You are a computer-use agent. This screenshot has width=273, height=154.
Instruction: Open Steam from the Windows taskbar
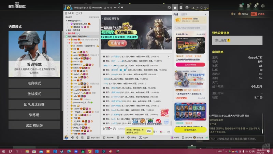point(62,151)
